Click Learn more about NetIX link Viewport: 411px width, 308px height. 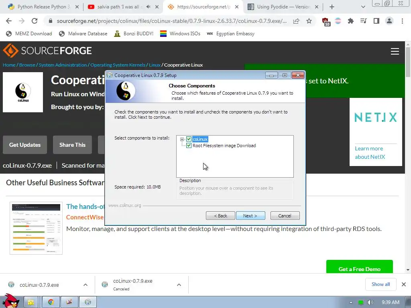(x=370, y=153)
